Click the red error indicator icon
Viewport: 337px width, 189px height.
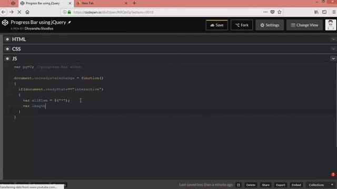333,174
